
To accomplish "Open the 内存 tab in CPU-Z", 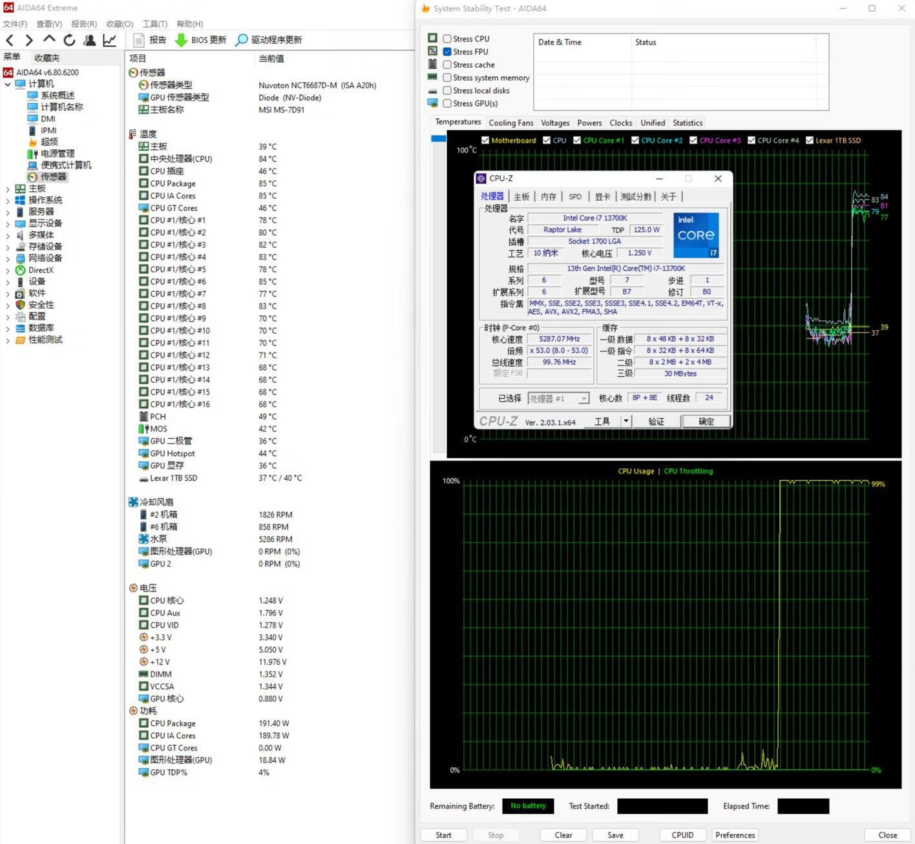I will tap(549, 196).
